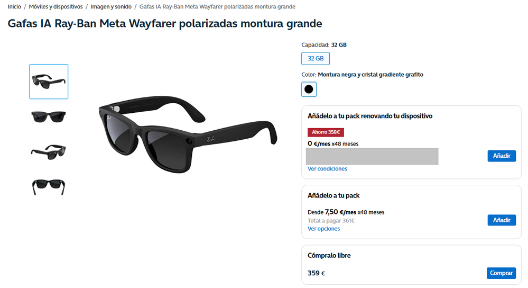Choose the third angled glasses thumbnail
The height and width of the screenshot is (288, 528).
click(x=49, y=152)
